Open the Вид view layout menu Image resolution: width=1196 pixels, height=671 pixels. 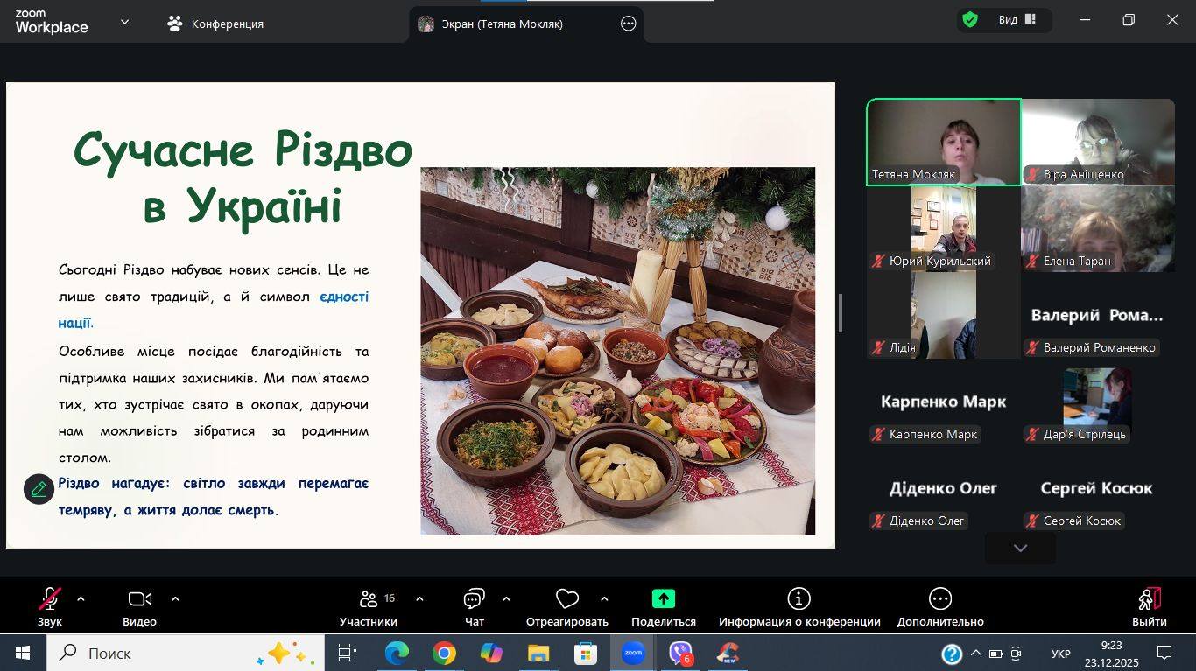tap(1017, 19)
